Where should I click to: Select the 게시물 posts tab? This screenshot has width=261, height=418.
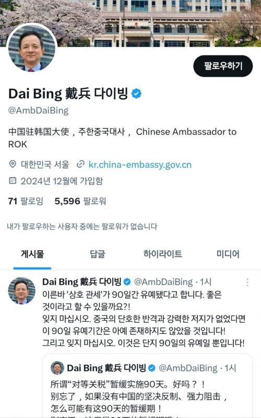point(32,254)
